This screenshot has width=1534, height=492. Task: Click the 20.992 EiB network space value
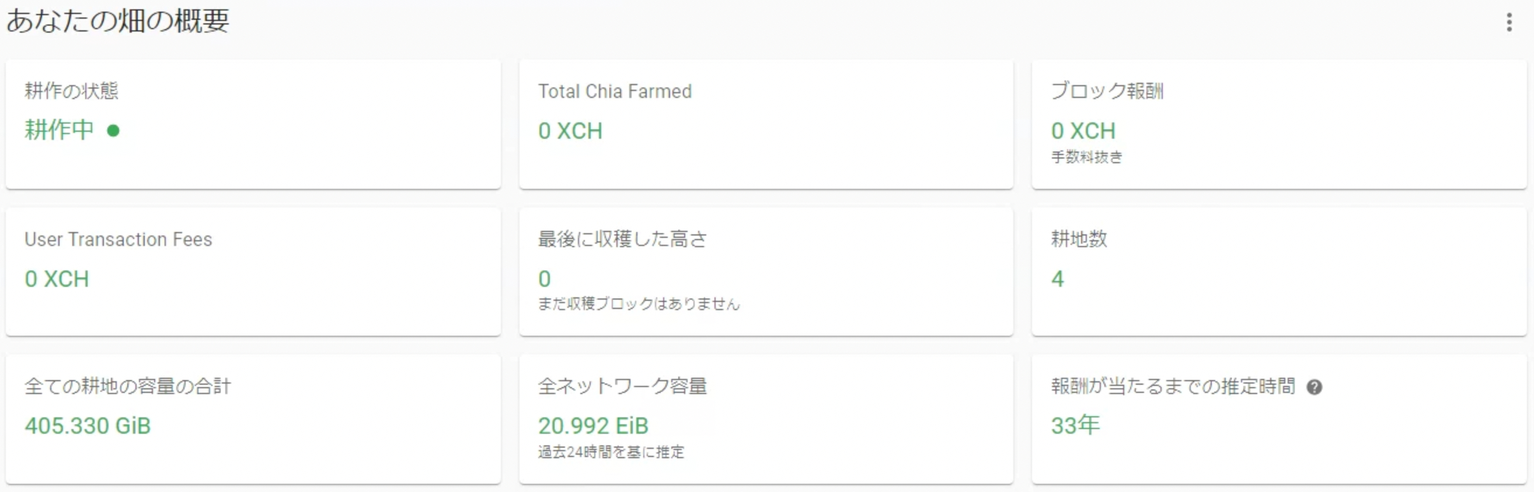(x=592, y=426)
